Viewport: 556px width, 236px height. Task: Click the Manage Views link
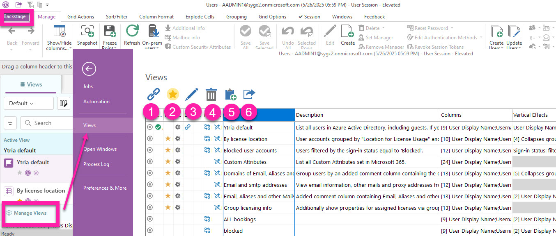tap(30, 213)
